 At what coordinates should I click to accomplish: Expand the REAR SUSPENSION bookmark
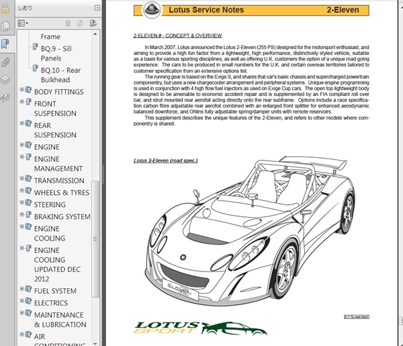pyautogui.click(x=22, y=123)
